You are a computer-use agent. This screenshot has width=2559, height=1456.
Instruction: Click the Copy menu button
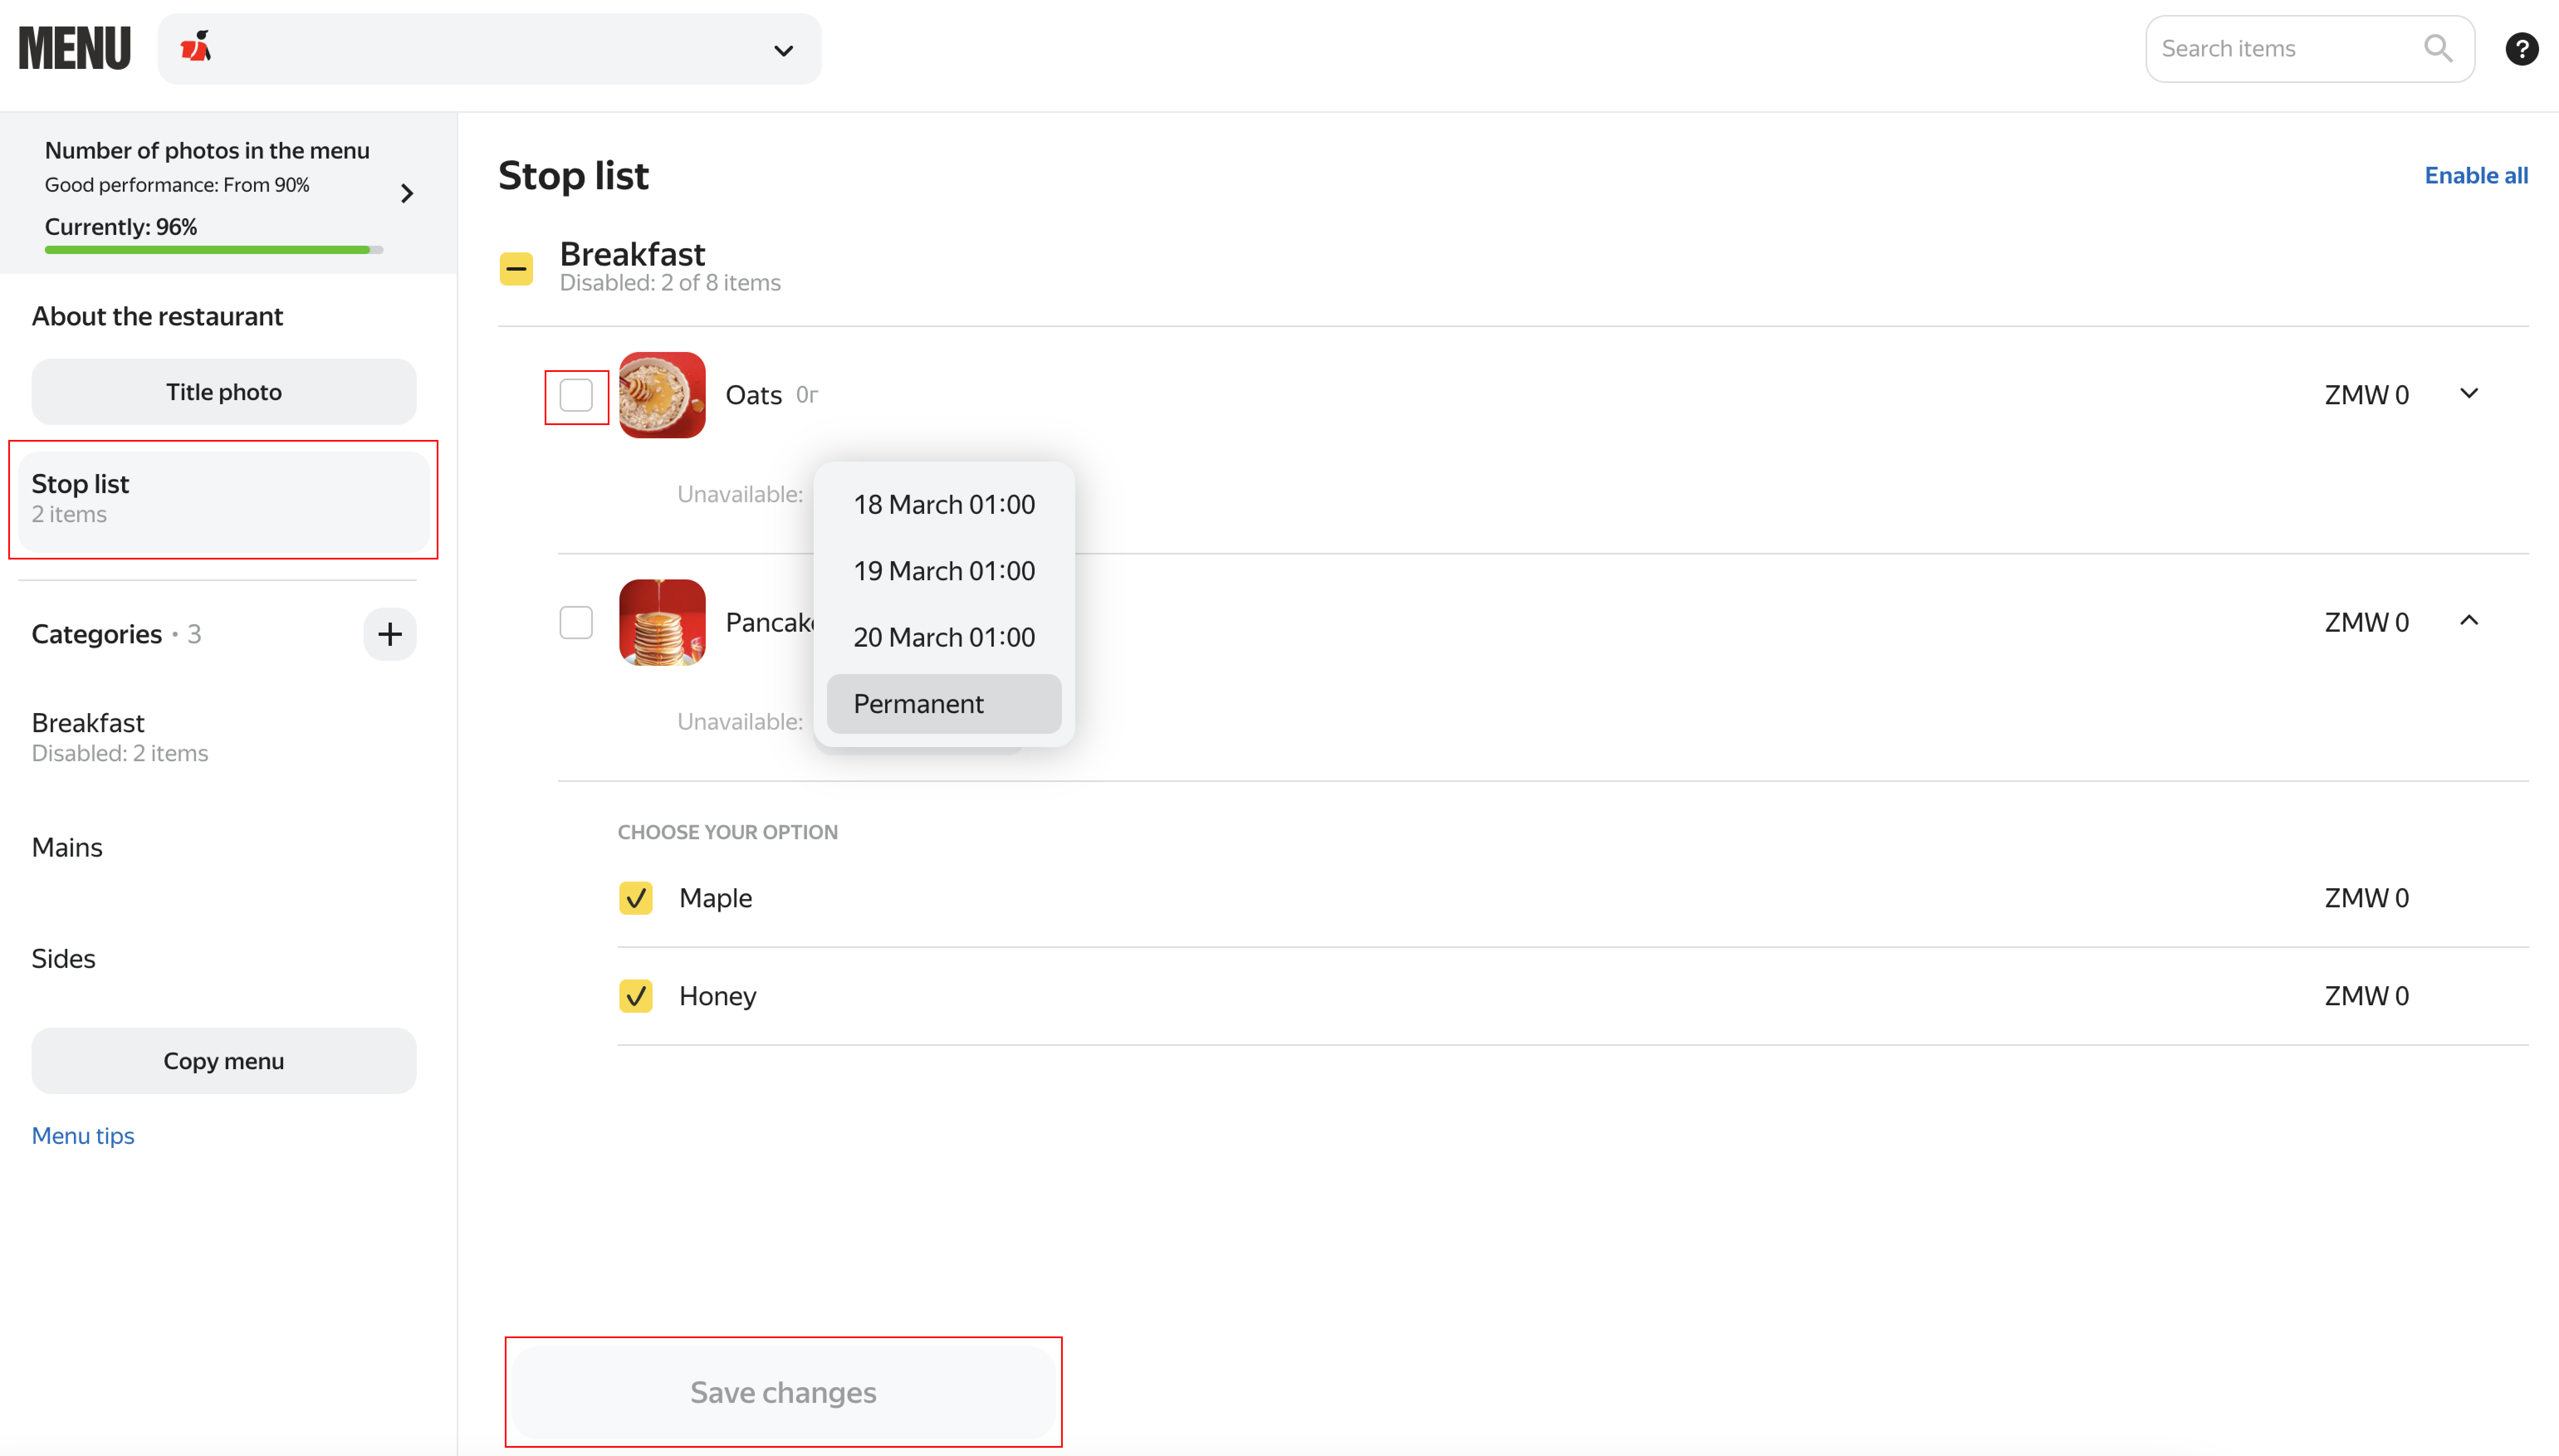point(224,1061)
